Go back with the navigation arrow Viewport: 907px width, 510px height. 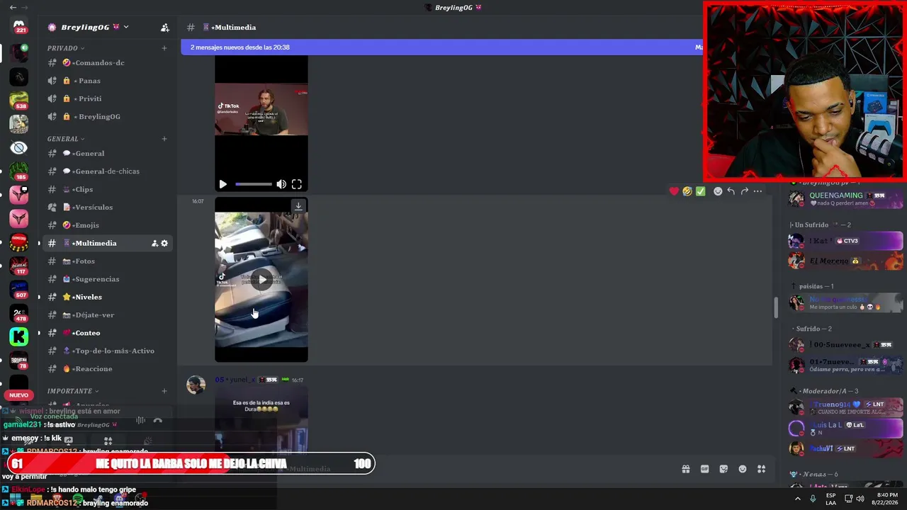(13, 8)
